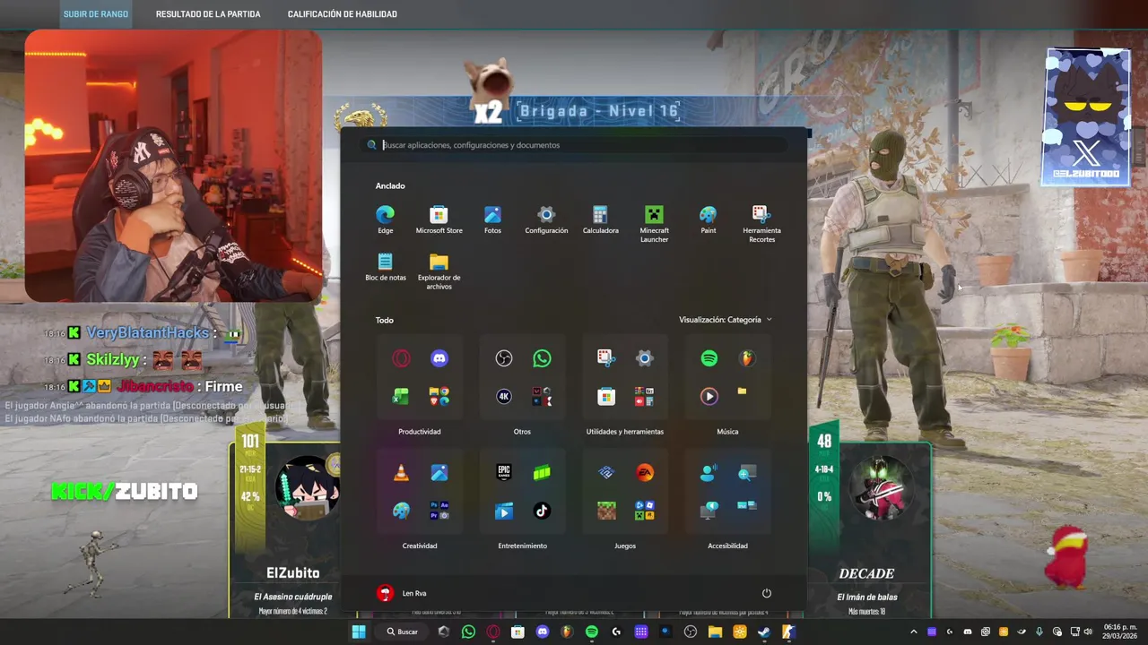
Task: Expand Música group small folder icon
Action: [742, 391]
